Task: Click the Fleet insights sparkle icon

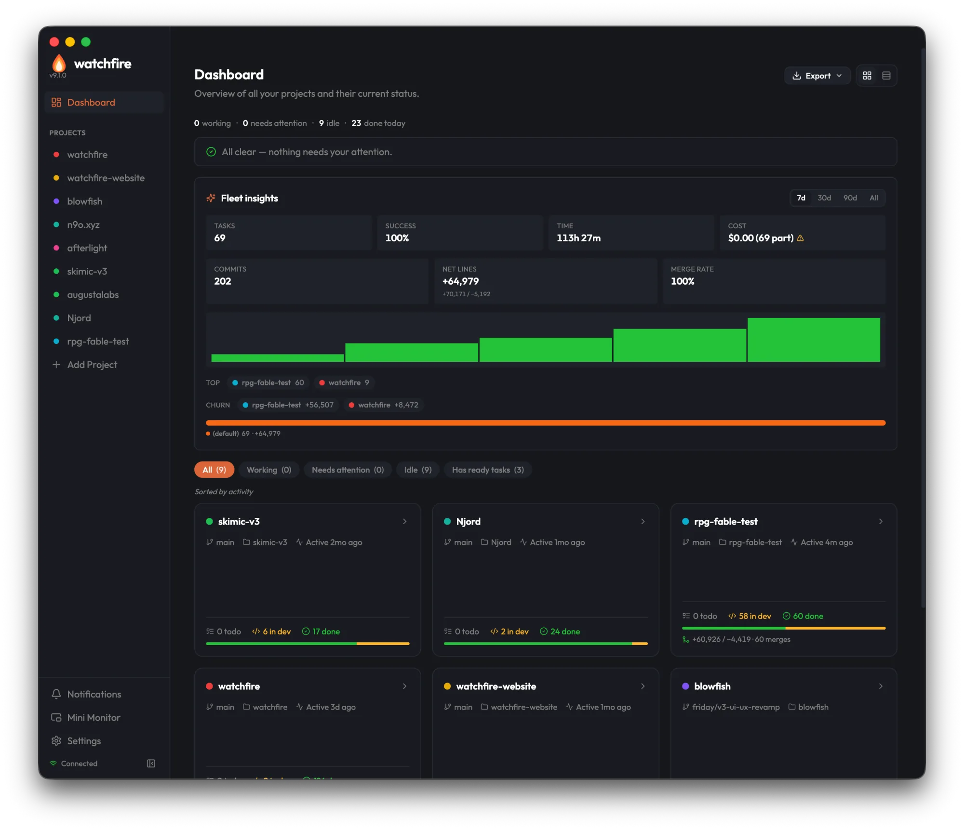Action: pos(211,198)
